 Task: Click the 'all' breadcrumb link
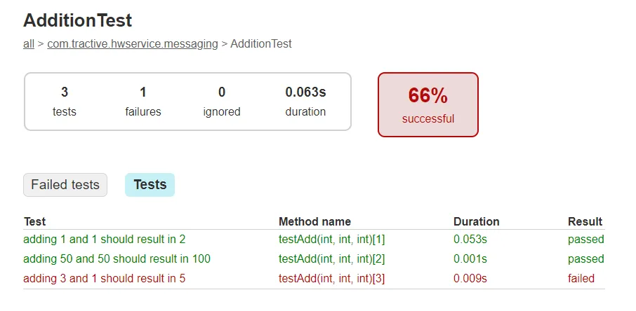click(29, 43)
